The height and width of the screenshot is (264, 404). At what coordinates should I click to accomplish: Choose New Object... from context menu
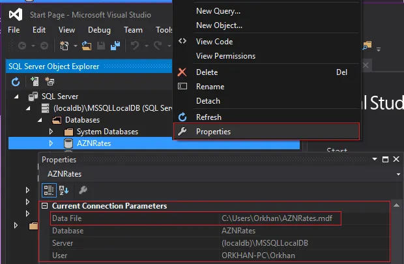(267, 25)
